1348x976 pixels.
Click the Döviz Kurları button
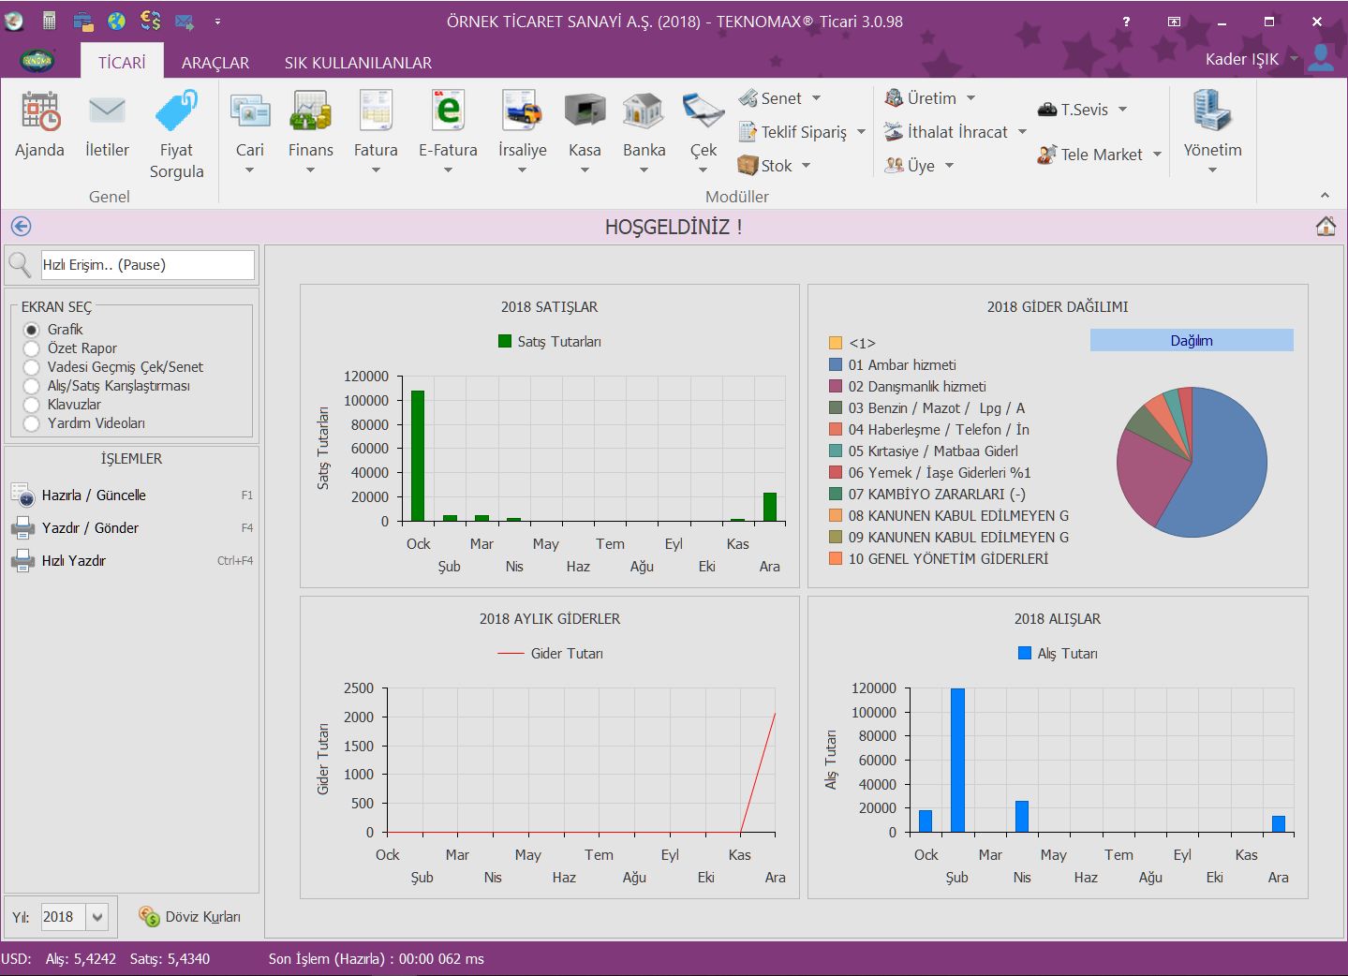(190, 917)
